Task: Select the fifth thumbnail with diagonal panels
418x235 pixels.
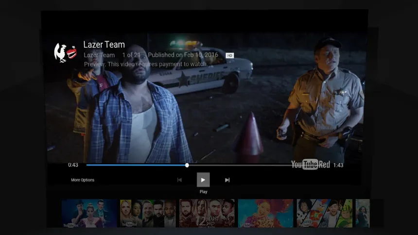Action: click(x=324, y=213)
